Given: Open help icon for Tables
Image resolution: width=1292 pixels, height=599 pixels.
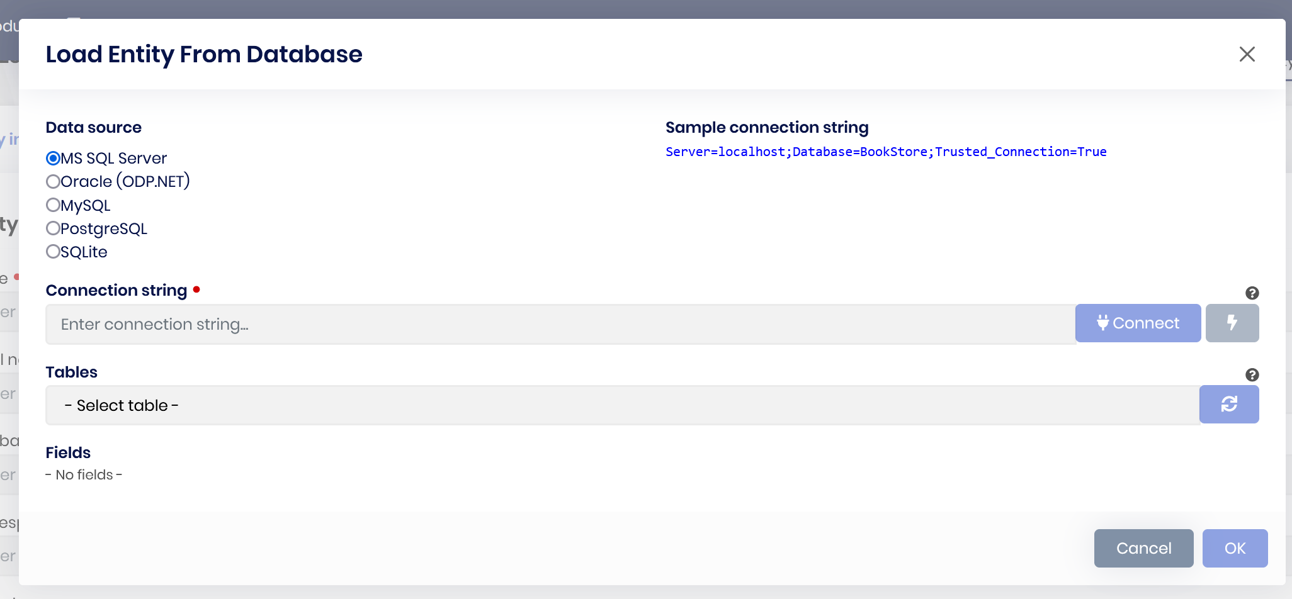Looking at the screenshot, I should point(1252,375).
